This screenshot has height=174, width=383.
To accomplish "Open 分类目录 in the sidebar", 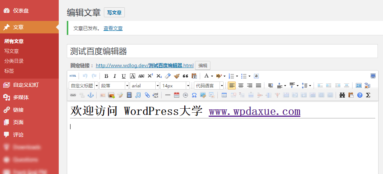I will pos(14,61).
